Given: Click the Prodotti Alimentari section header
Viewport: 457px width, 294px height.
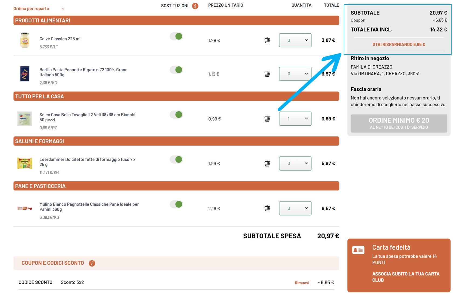Looking at the screenshot, I should pyautogui.click(x=176, y=20).
